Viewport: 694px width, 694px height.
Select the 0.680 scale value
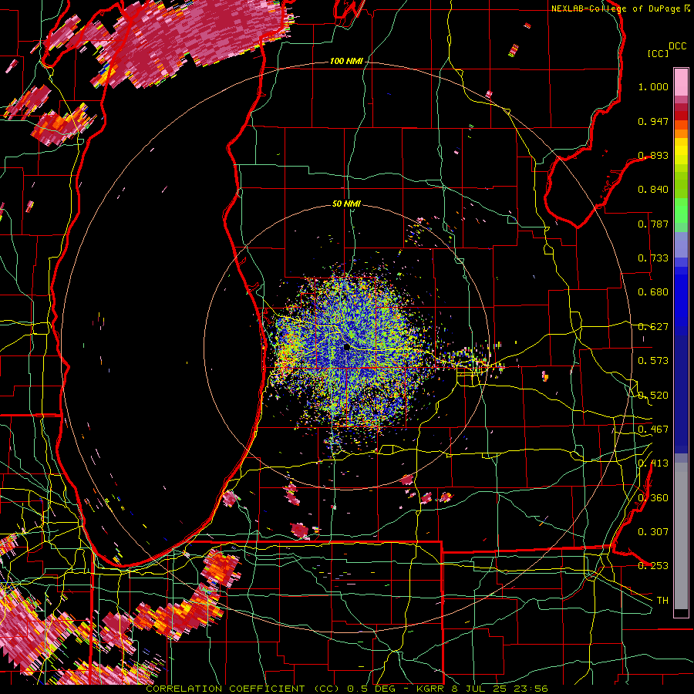653,292
